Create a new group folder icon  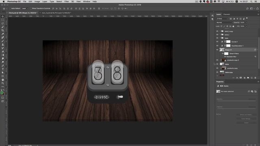click(x=248, y=77)
